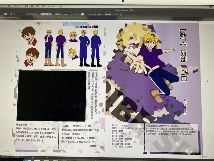Select the CMYK/プレビュー document tab
Image resolution: width=214 pixels, height=161 pixels.
pos(9,18)
